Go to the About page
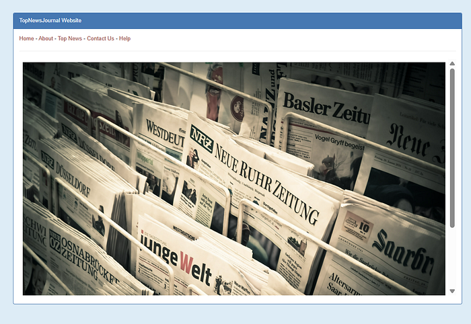 [x=46, y=38]
